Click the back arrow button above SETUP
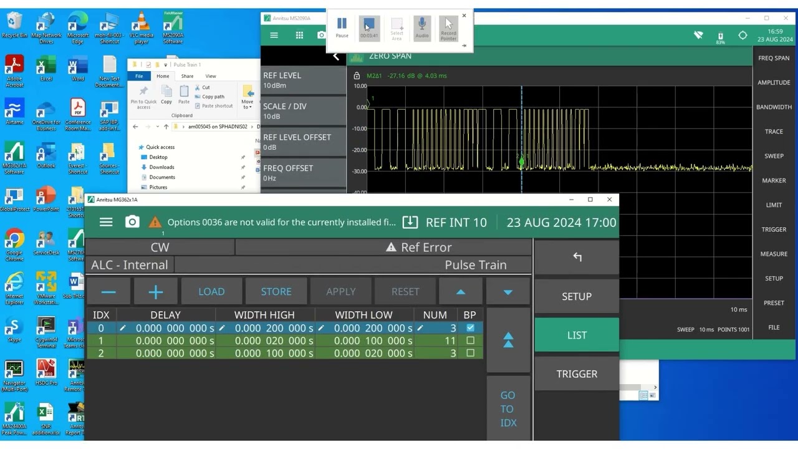Viewport: 798px width, 449px height. click(x=577, y=257)
